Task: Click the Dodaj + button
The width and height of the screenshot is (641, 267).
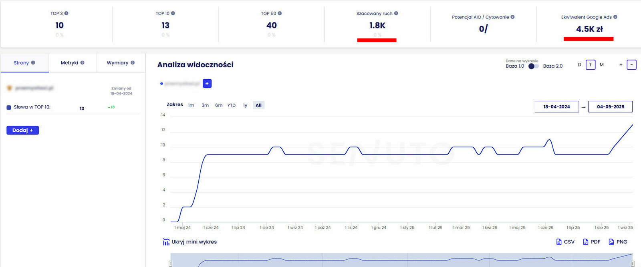Action: [22, 130]
